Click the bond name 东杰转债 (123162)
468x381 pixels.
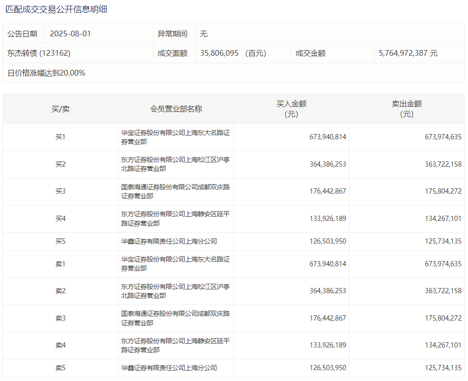tap(39, 53)
